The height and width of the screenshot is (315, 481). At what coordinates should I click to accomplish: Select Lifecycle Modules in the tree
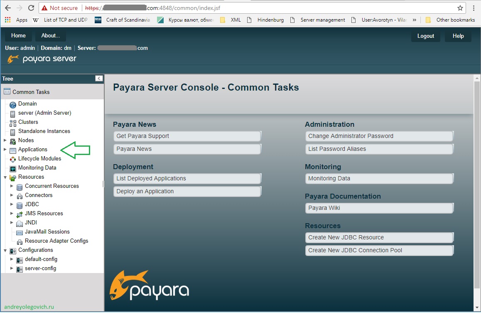click(39, 159)
